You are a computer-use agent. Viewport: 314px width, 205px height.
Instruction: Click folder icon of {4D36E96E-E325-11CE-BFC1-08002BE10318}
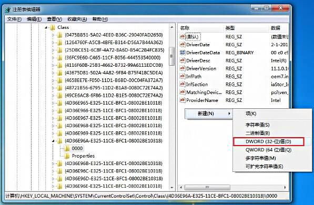[59, 186]
